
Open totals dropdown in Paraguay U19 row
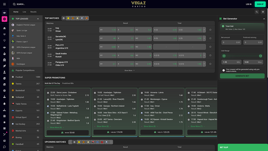(x=204, y=64)
